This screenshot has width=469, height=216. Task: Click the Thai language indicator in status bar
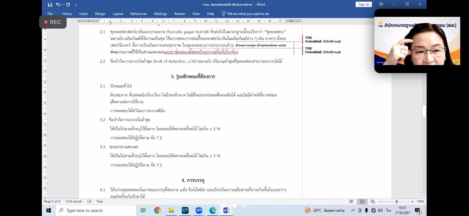[x=99, y=201]
